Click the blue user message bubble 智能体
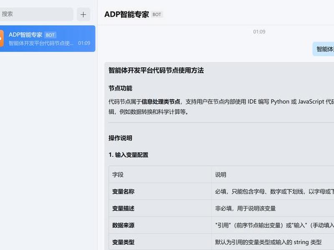Image resolution: width=334 pixels, height=250 pixels. (x=324, y=49)
